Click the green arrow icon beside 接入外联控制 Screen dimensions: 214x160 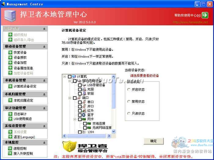pyautogui.click(x=10, y=153)
